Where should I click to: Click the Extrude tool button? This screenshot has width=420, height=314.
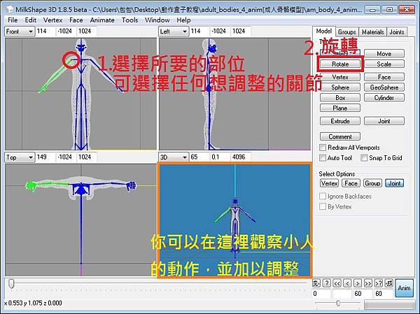(x=340, y=121)
